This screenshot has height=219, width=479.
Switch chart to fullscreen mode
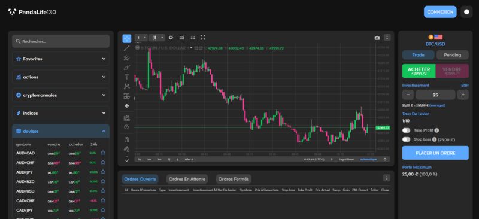click(203, 38)
